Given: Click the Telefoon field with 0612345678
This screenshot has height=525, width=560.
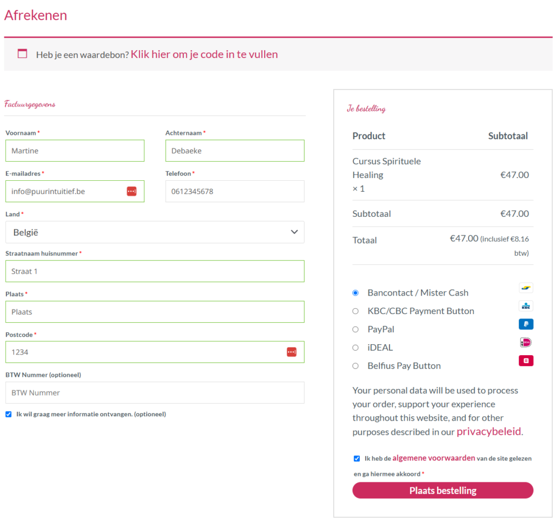Looking at the screenshot, I should coord(235,191).
